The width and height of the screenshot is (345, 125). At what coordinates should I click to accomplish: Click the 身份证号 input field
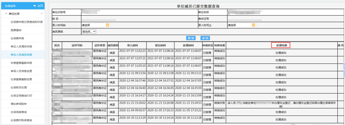245,19
